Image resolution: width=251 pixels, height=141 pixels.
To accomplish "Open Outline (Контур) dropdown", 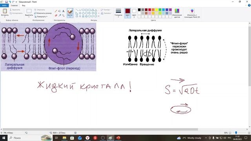I will click(x=106, y=10).
